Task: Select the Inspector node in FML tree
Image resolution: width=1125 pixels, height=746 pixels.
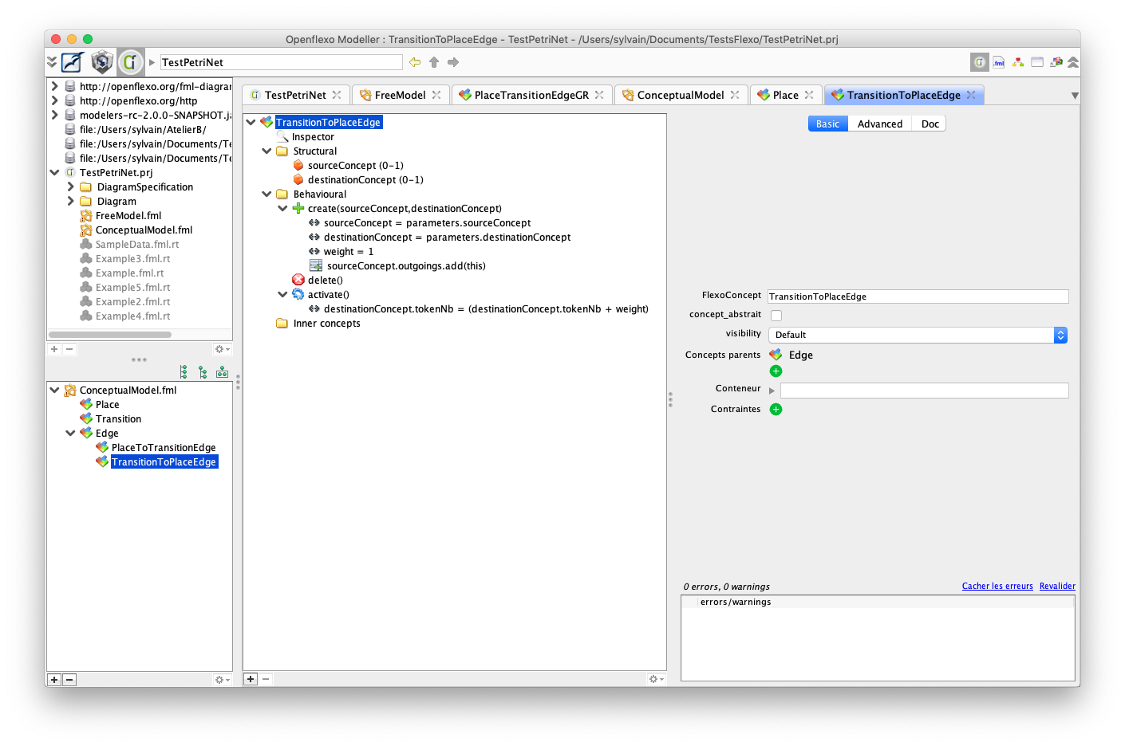Action: click(313, 137)
